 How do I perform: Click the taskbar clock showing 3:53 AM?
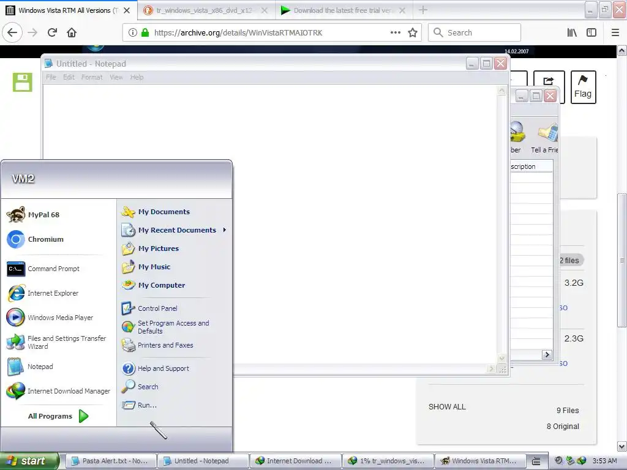(x=604, y=461)
